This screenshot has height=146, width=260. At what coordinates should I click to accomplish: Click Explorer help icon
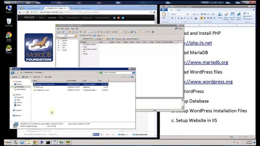pyautogui.click(x=132, y=77)
